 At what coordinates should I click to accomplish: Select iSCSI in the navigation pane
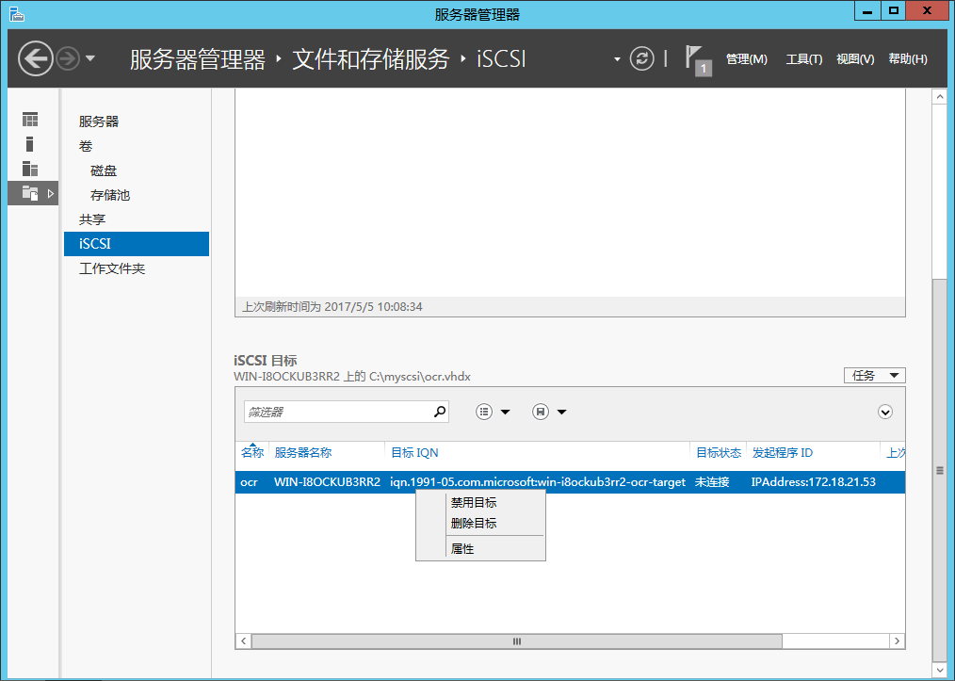[x=137, y=244]
